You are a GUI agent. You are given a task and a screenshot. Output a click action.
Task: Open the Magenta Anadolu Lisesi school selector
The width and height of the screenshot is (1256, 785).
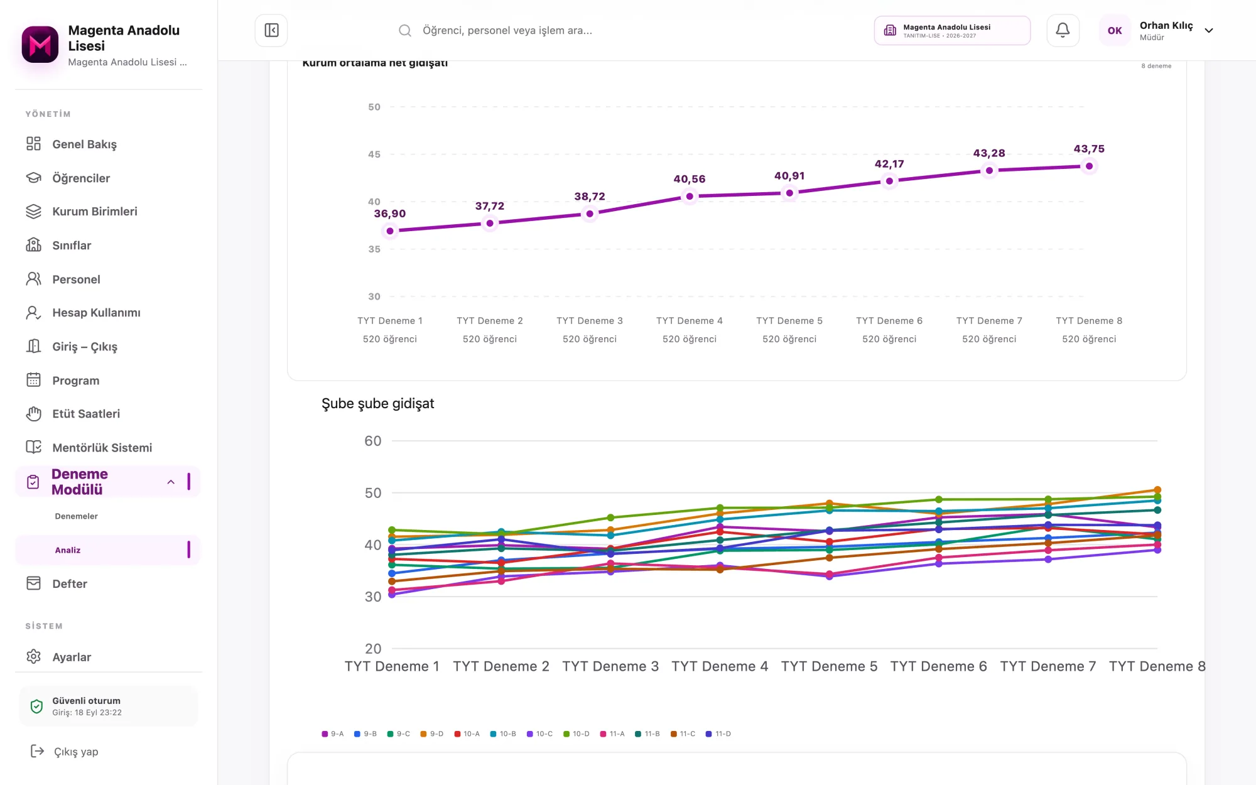[952, 30]
